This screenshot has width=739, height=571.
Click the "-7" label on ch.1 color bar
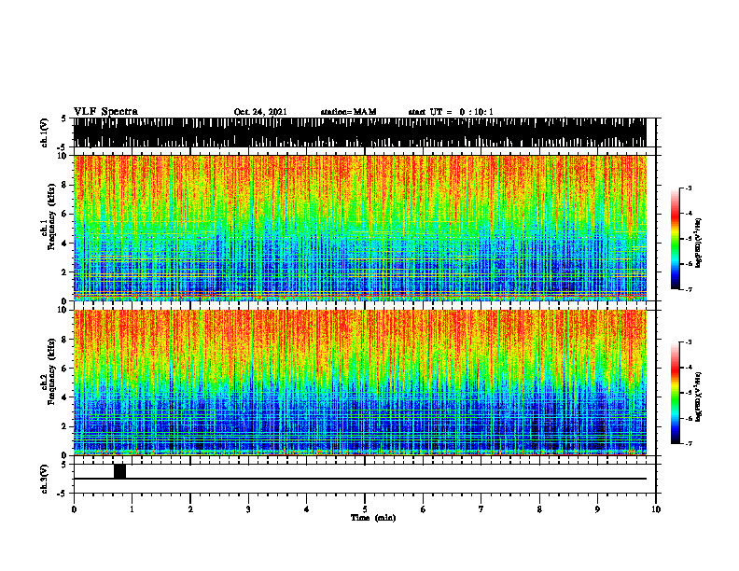tap(689, 289)
